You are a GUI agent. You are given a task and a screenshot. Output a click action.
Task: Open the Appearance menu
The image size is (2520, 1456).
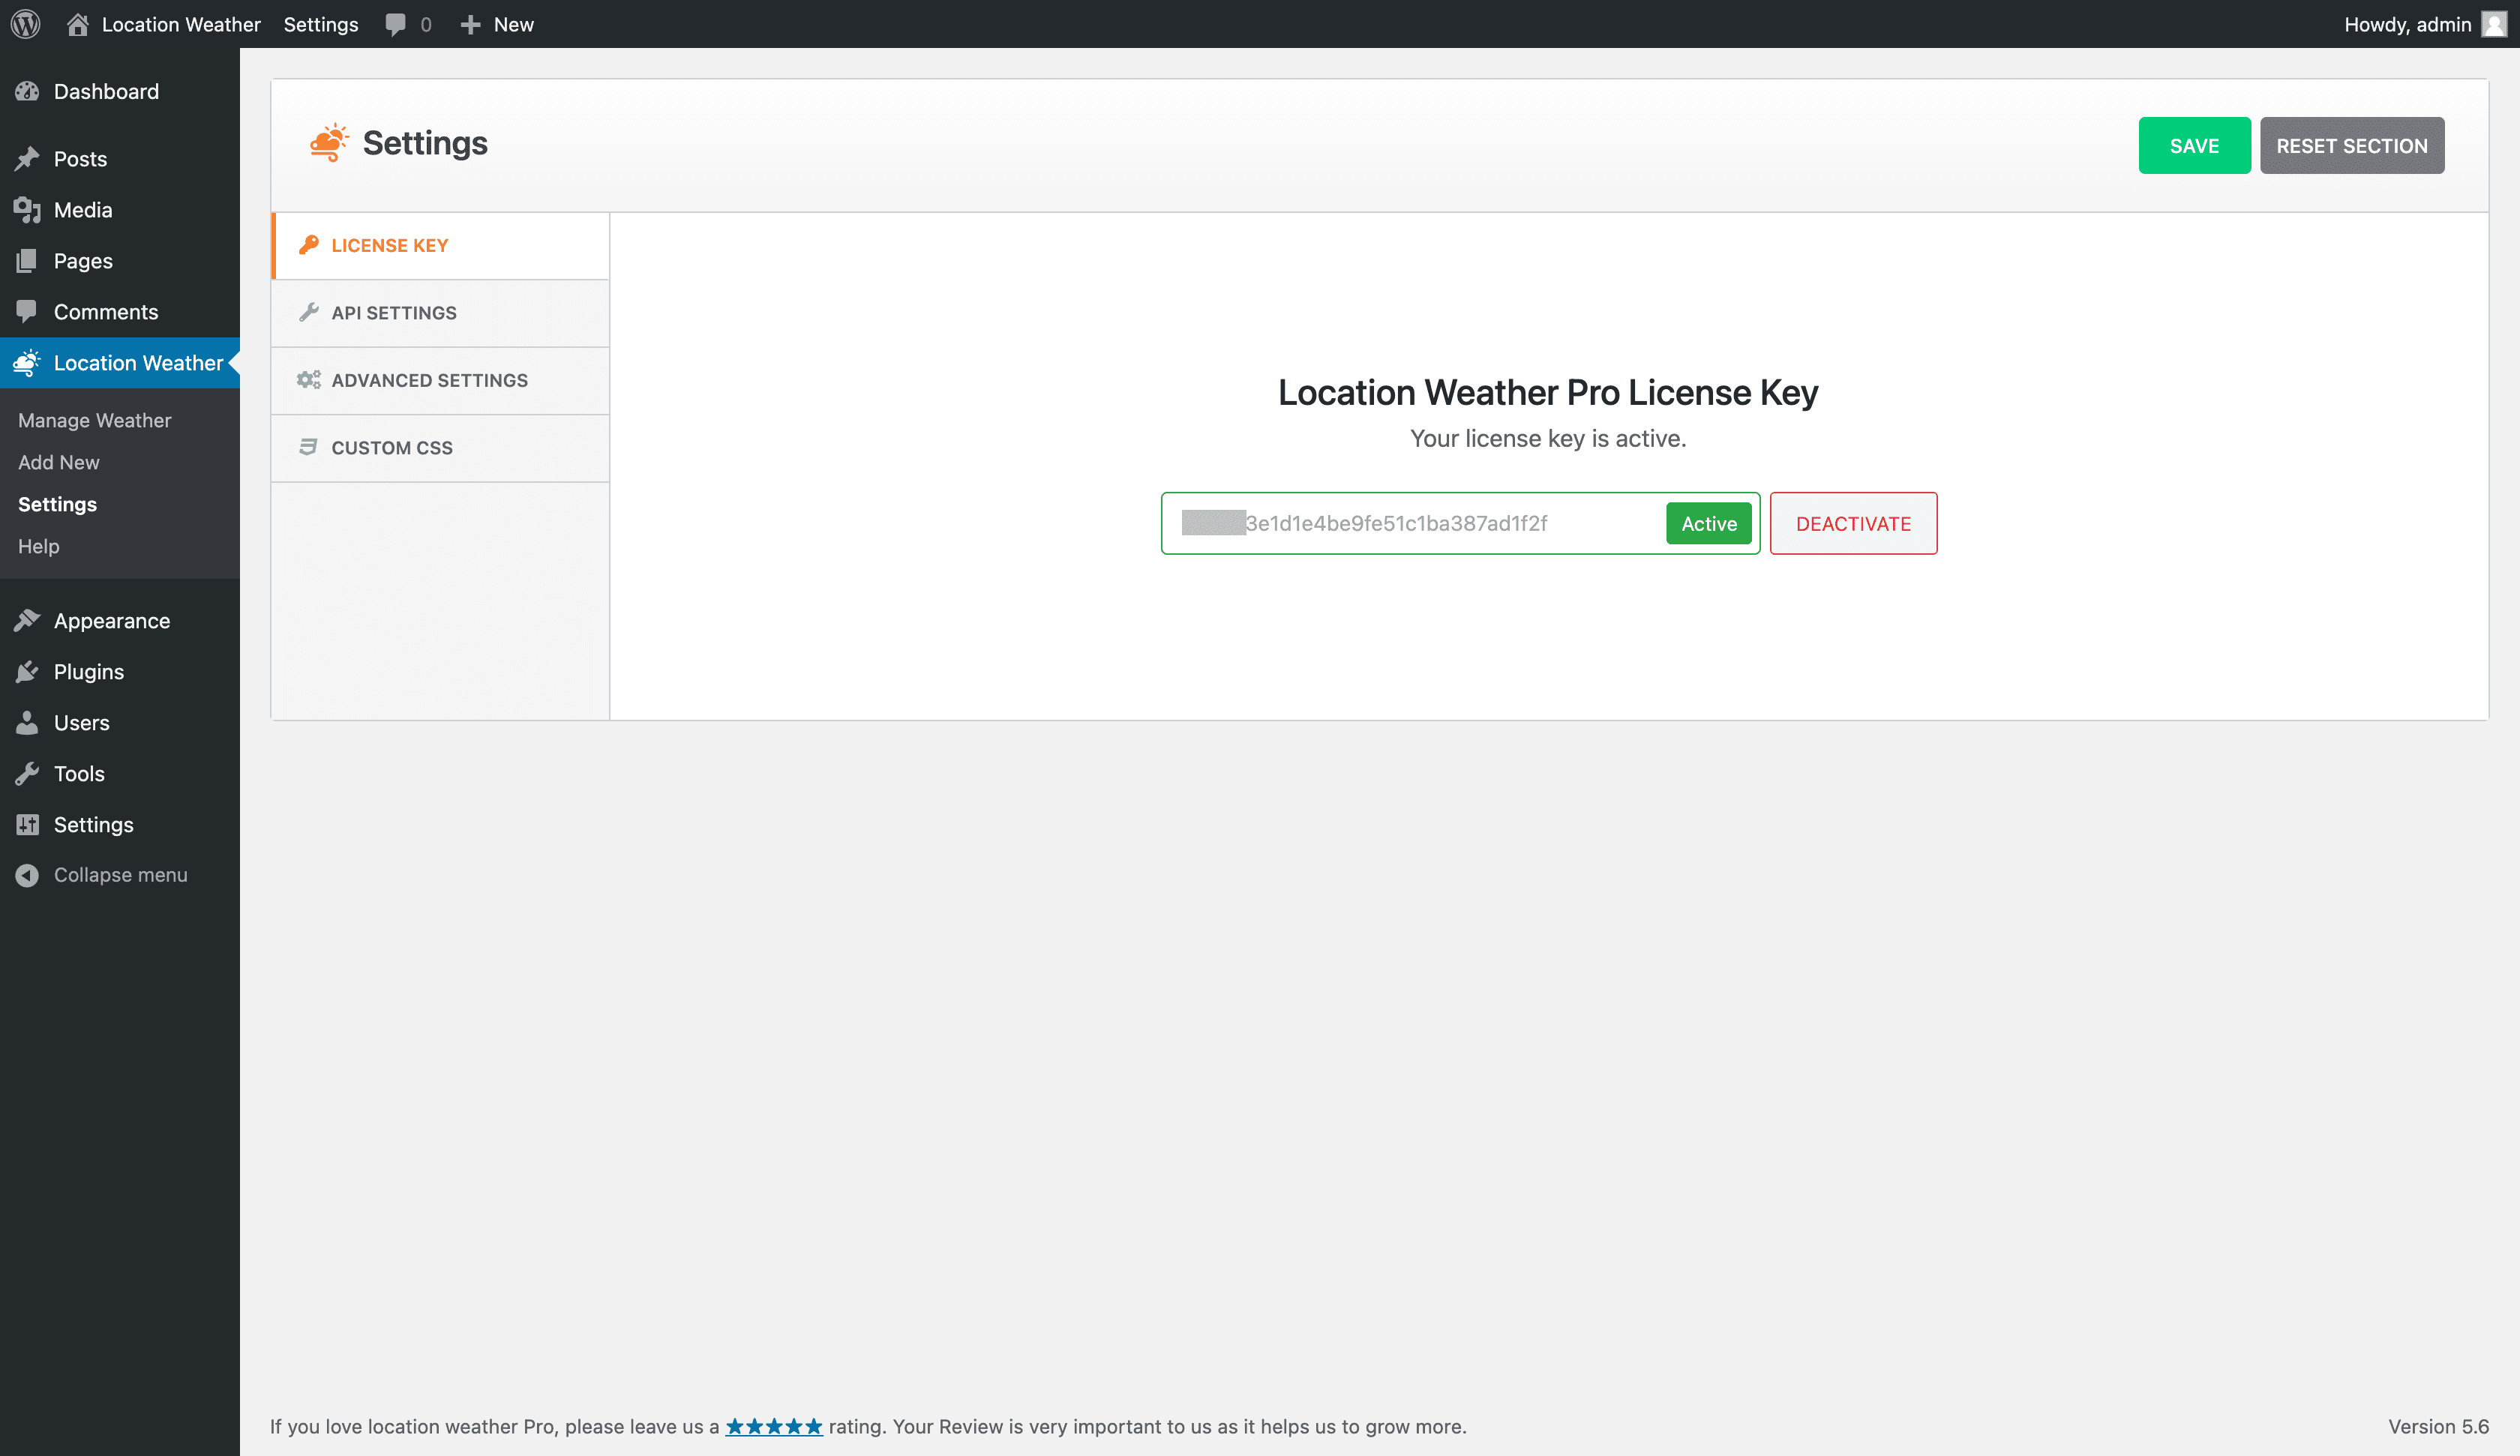pyautogui.click(x=112, y=621)
